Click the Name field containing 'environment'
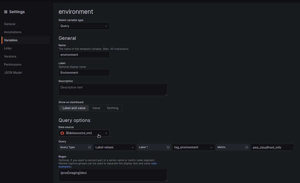Screen dimensions: 300x183 pos(84,55)
